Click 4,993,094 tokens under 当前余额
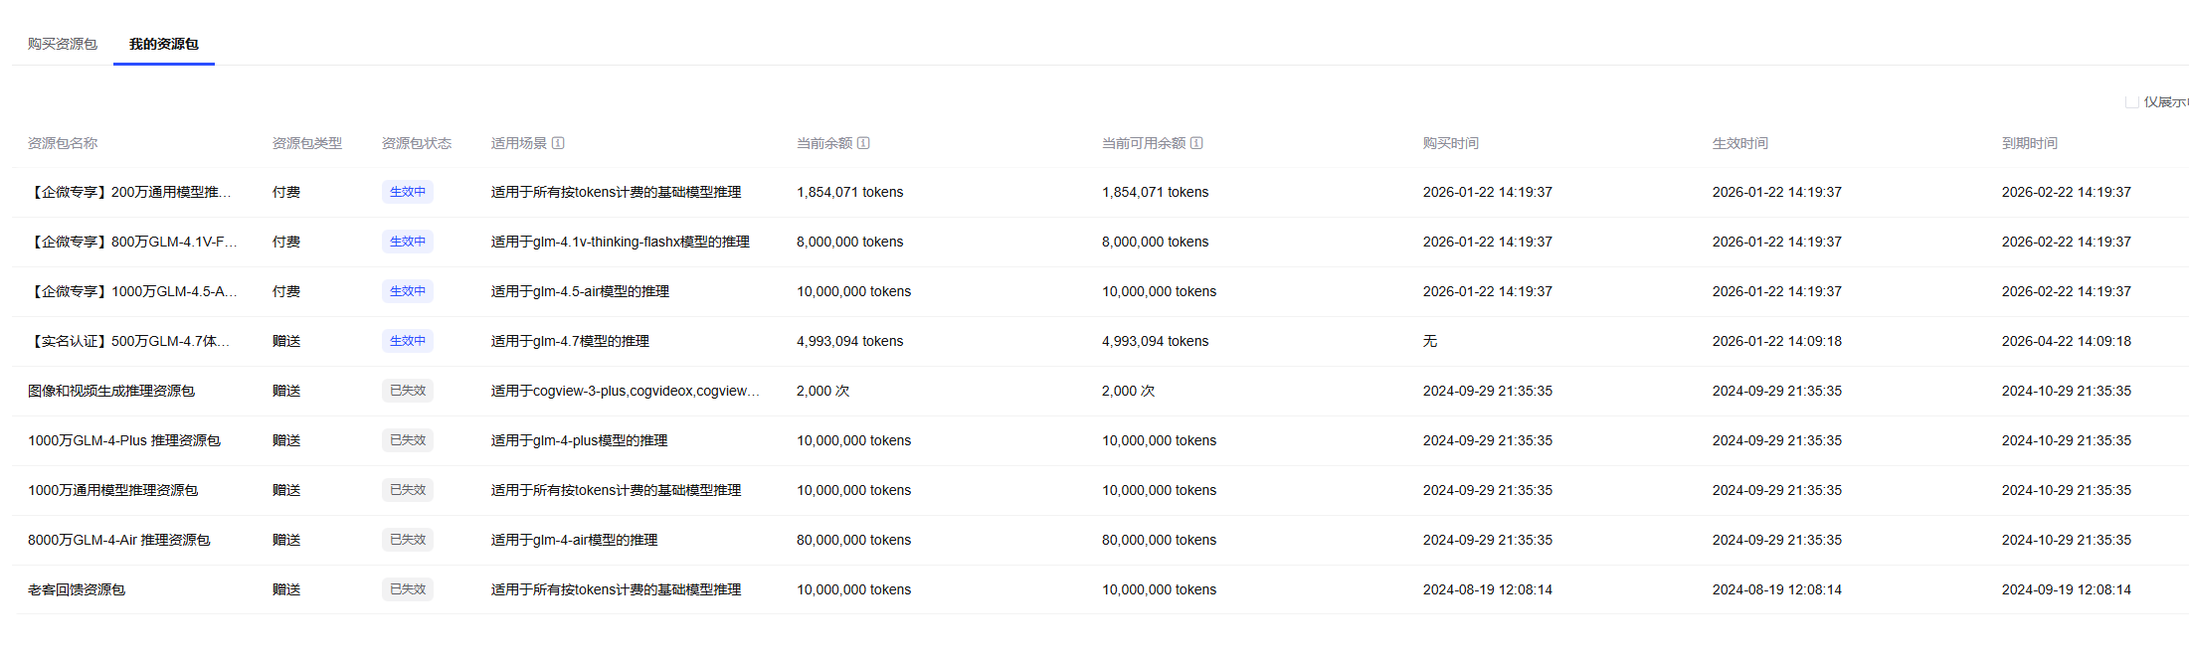Screen dimensions: 2189x662 (x=850, y=341)
